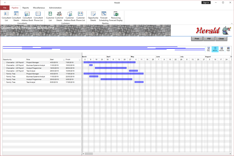Image resolution: width=234 pixels, height=156 pixels.
Task: Click the June month header in timeline
Action: (168, 57)
